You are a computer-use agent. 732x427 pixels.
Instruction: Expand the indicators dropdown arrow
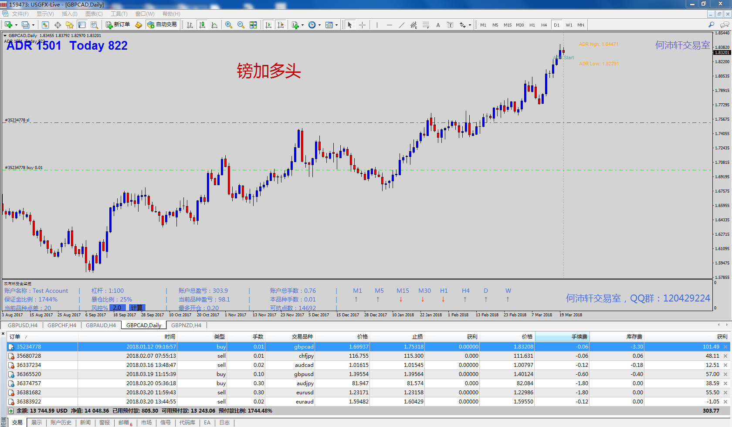[302, 25]
